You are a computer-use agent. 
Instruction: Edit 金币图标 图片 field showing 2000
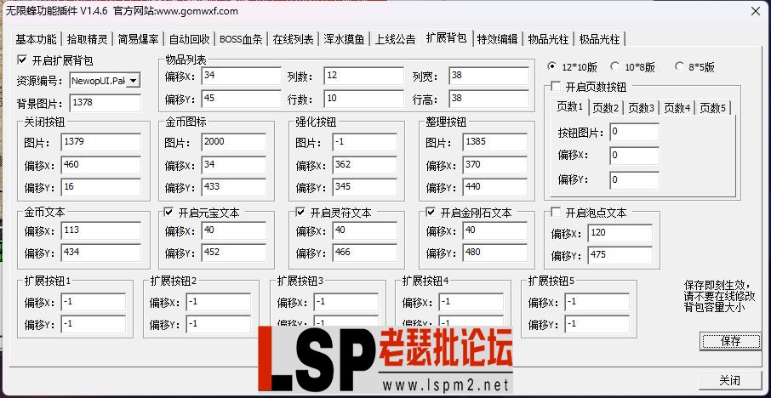[233, 143]
